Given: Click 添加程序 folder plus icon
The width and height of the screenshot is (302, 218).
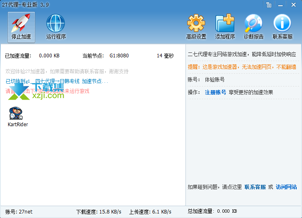Looking at the screenshot, I should (225, 27).
